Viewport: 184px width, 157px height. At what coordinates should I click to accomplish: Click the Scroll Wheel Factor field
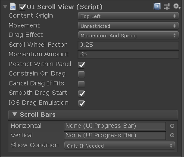tap(128, 45)
